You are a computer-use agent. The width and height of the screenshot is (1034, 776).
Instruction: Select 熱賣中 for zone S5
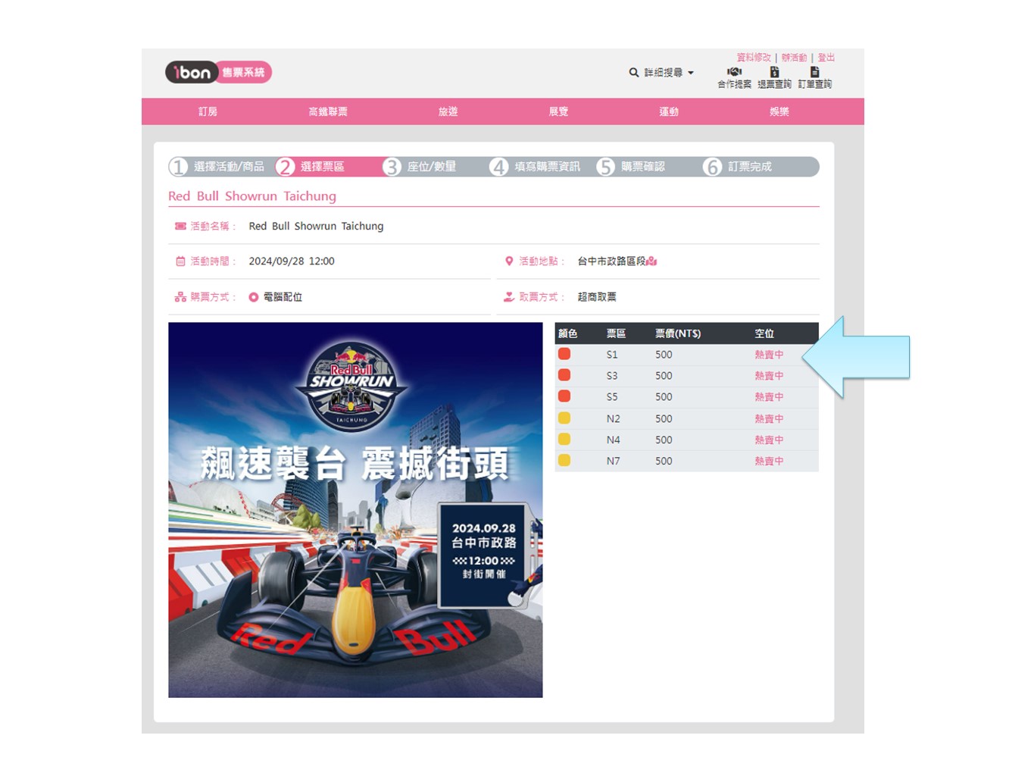[769, 397]
